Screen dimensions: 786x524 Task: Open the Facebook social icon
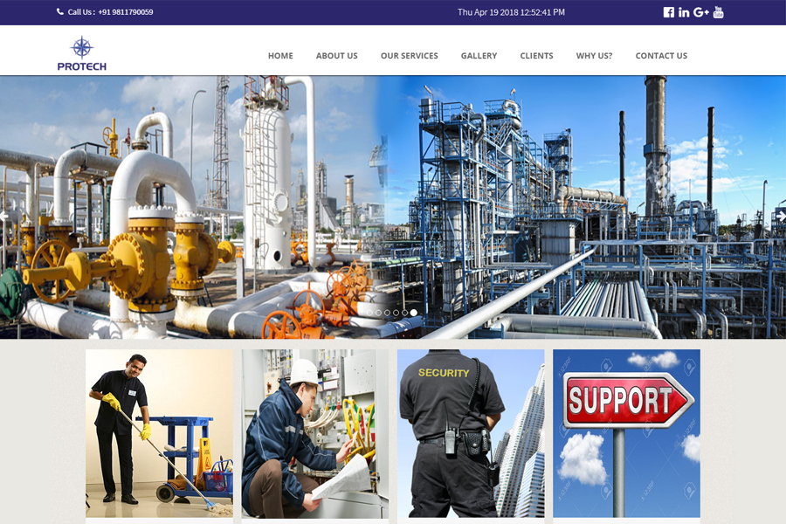[669, 12]
